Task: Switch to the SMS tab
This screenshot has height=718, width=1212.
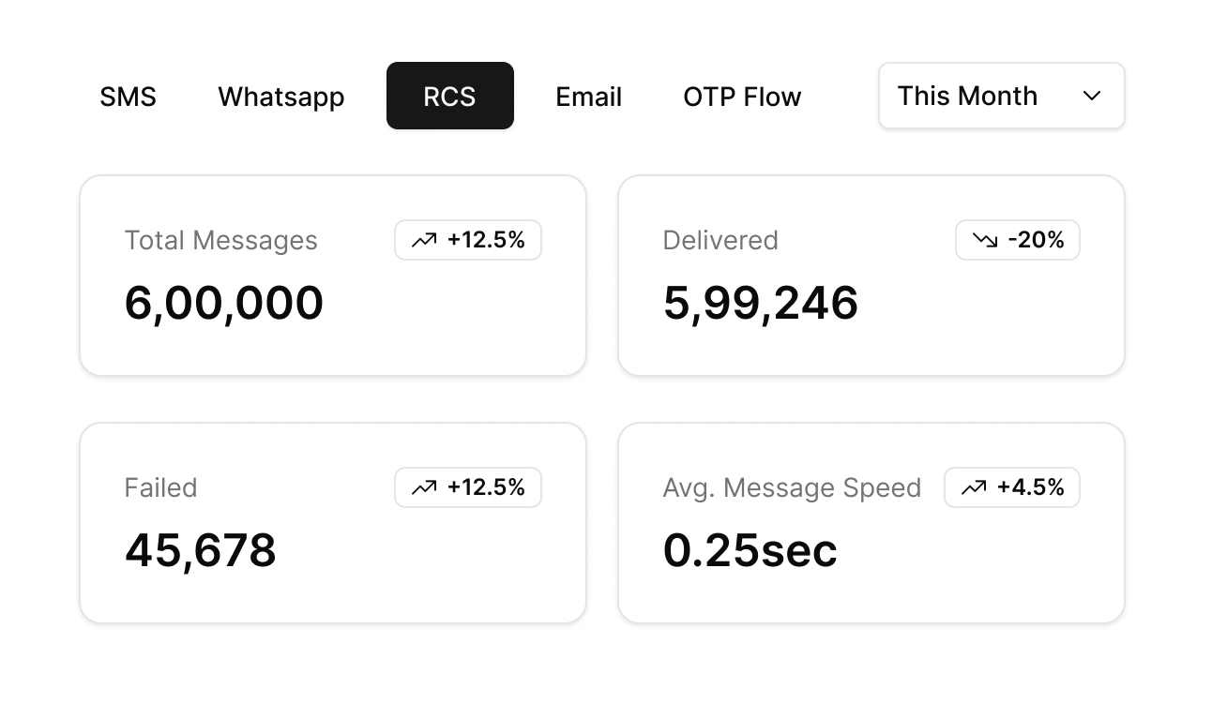Action: 128,96
